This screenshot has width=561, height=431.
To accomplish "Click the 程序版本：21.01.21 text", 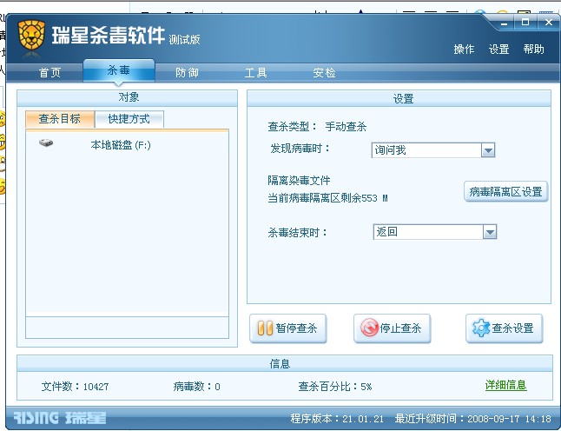I will point(337,419).
